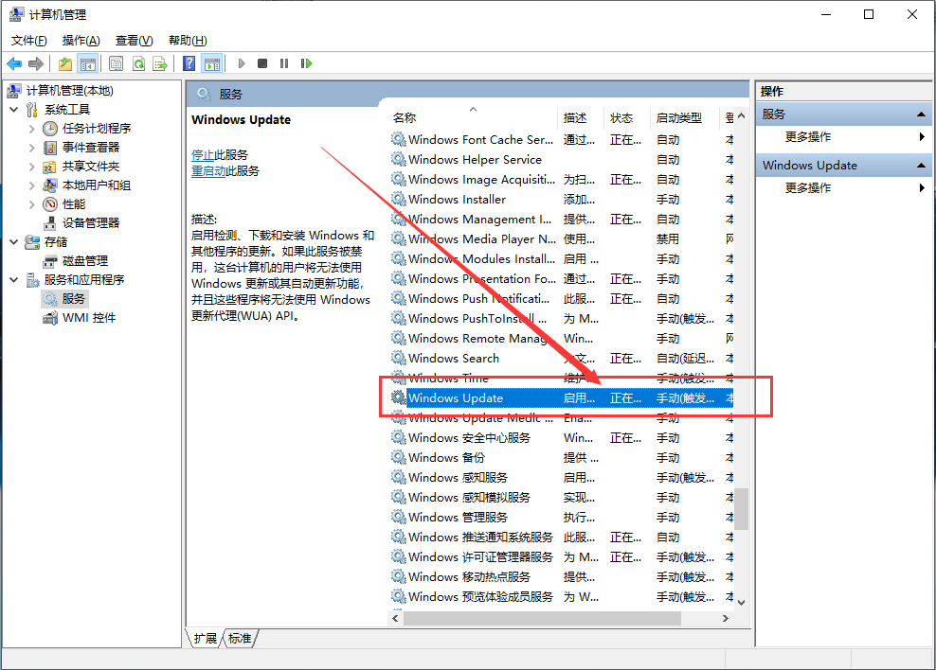
Task: Click the horizontal scrollbar thumb in services list
Action: (542, 619)
